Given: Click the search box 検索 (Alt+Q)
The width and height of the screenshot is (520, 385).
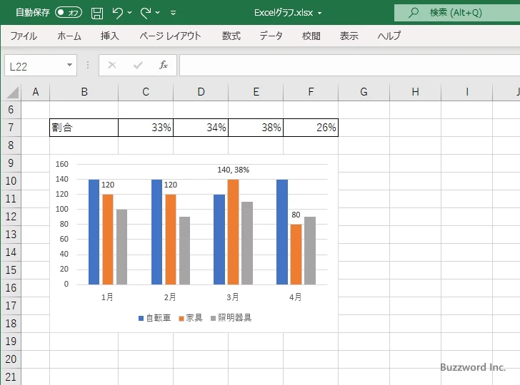Looking at the screenshot, I should point(457,13).
